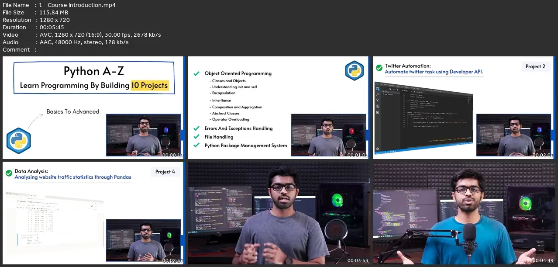
Task: Click the "Comment" label
Action: pyautogui.click(x=16, y=49)
